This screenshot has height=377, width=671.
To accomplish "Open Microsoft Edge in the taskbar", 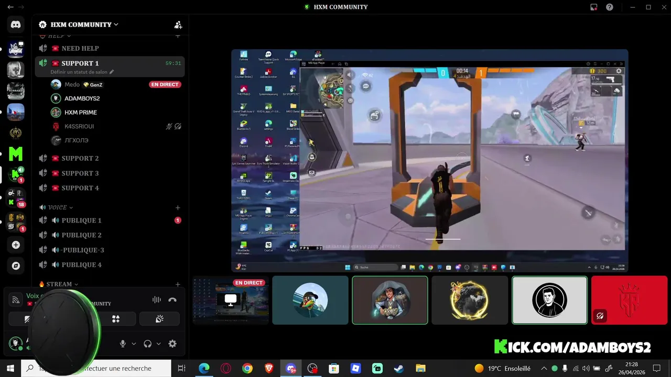I will pos(204,369).
